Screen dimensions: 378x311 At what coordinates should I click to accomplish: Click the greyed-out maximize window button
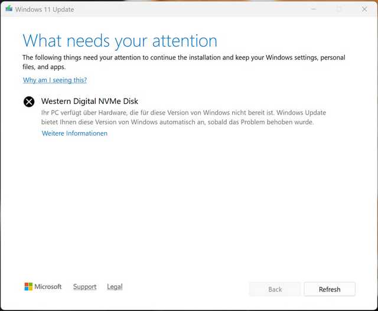coord(338,9)
